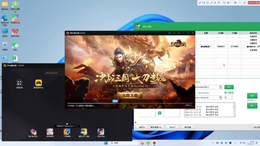Launch the 魔力宝贝回忆 game from the dock
Screen dimensions: 260x146
coord(33,133)
